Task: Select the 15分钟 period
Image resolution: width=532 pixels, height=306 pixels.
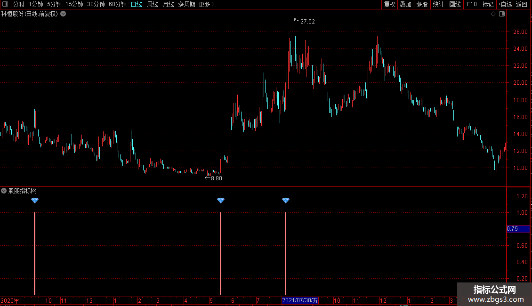Action: tap(74, 4)
